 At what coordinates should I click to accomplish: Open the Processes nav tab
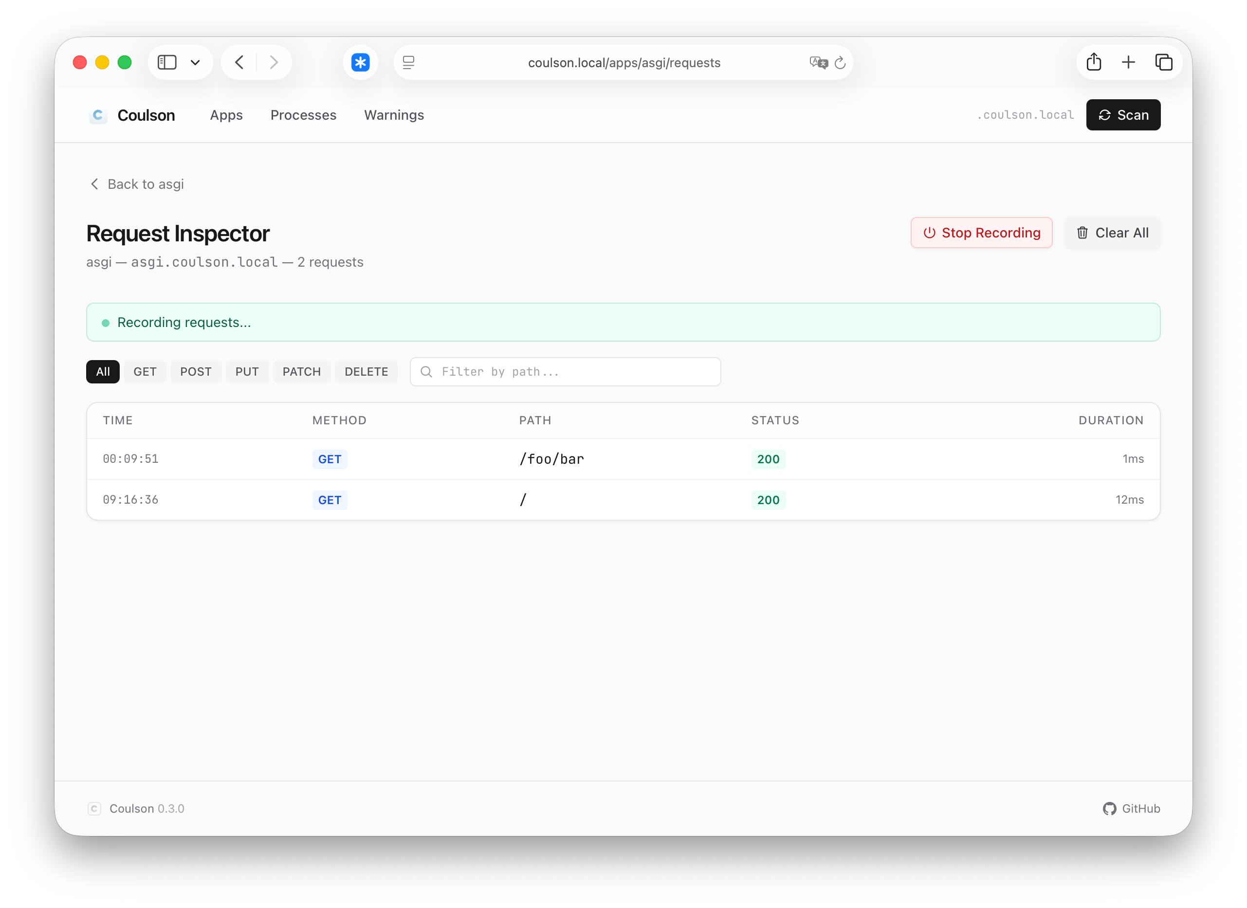point(304,115)
